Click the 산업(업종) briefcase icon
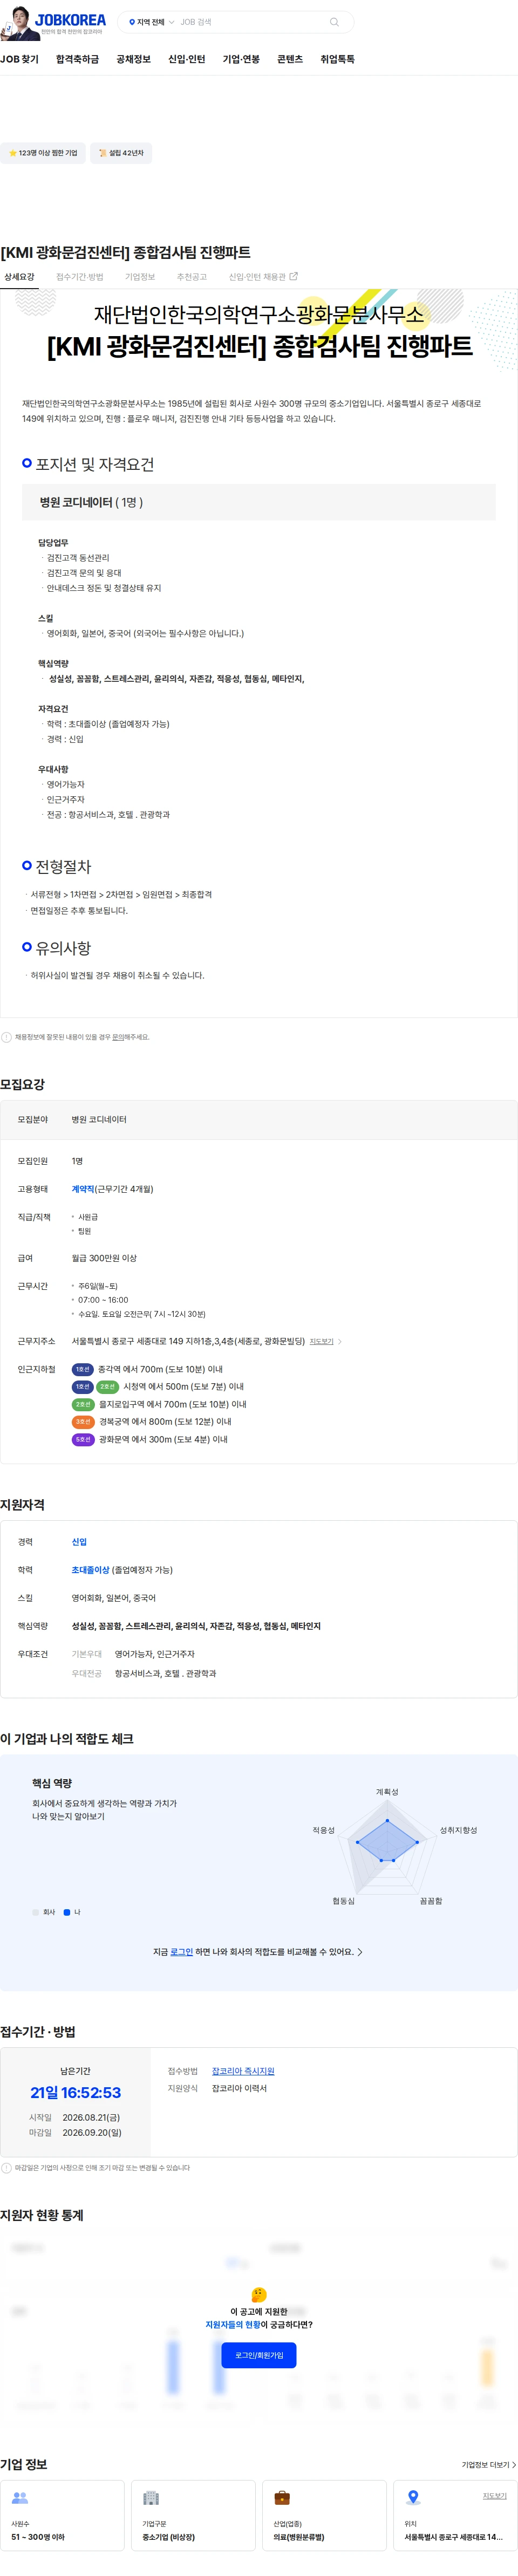The width and height of the screenshot is (518, 2576). 282,2497
